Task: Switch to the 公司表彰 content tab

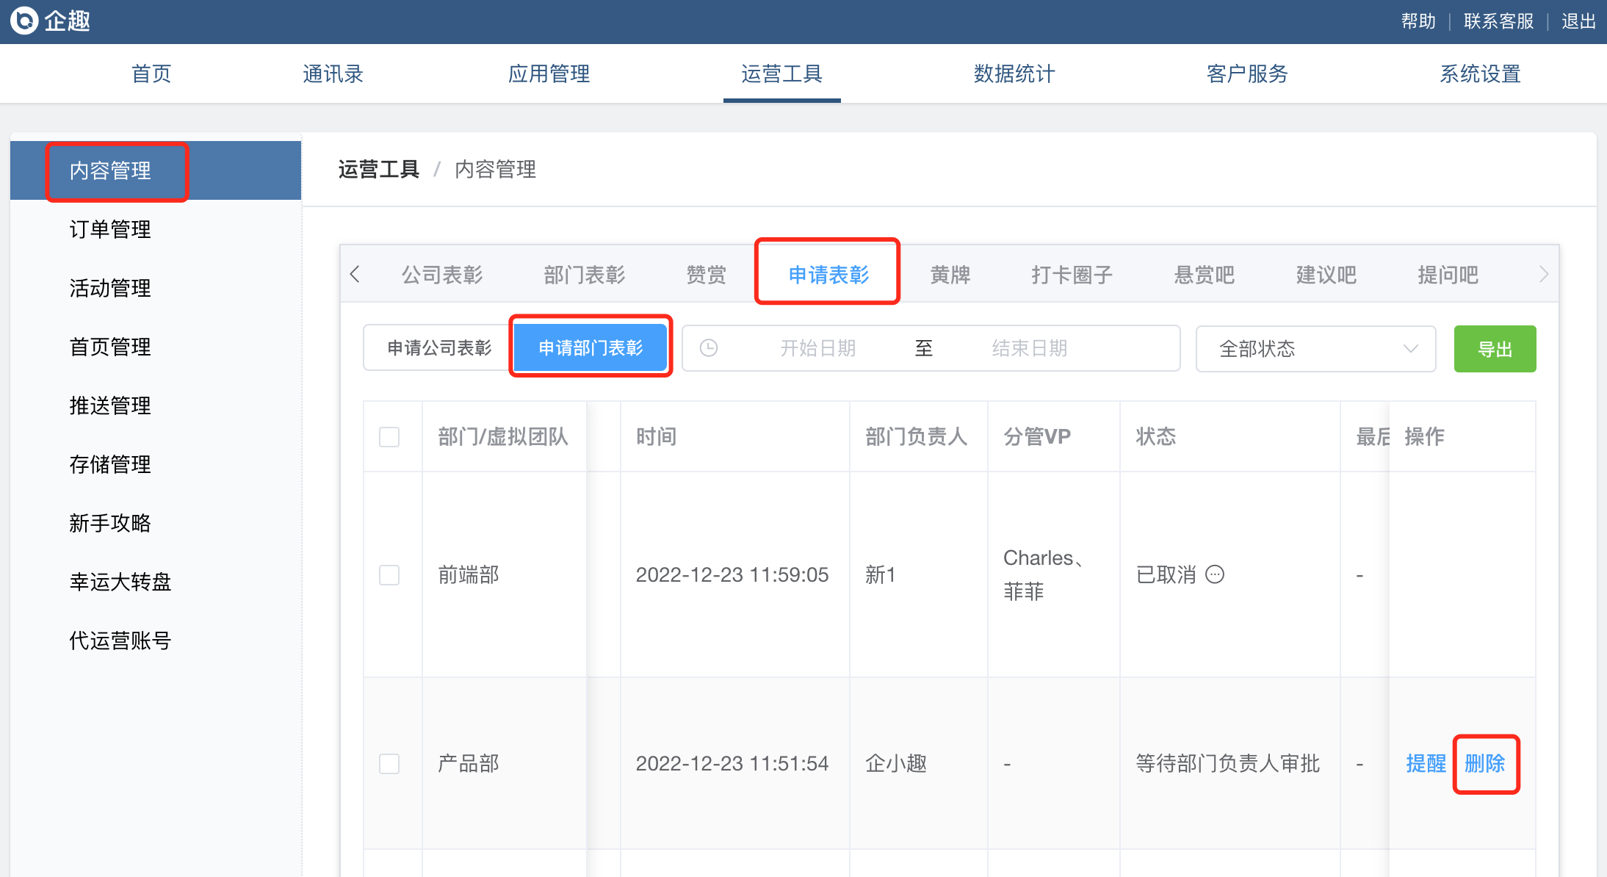Action: point(442,275)
